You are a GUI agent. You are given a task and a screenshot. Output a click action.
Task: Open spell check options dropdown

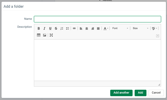click(154, 28)
